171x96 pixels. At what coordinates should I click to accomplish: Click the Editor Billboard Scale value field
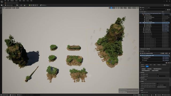coord(161,76)
